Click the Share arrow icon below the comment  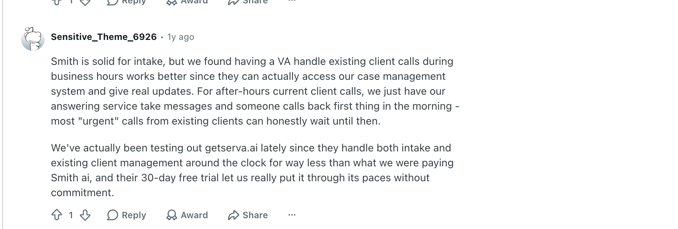click(233, 215)
